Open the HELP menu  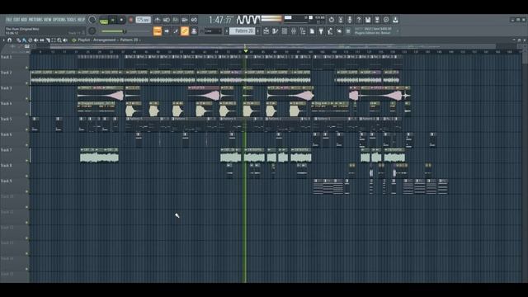pyautogui.click(x=81, y=20)
